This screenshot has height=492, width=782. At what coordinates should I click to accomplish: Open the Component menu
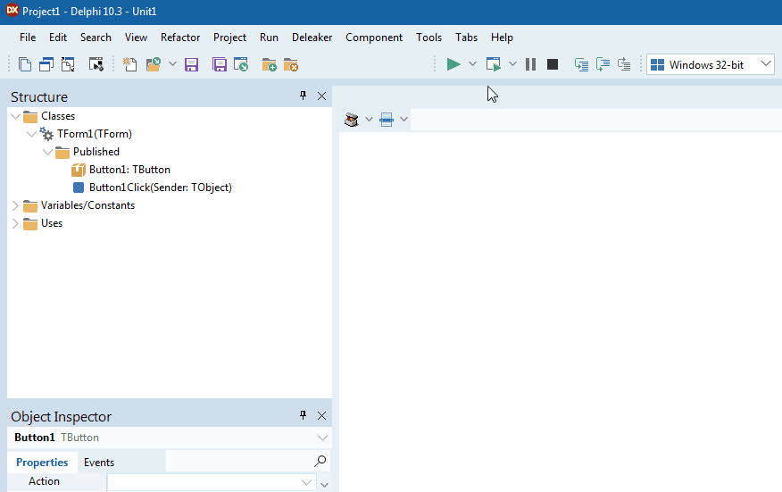(x=374, y=38)
